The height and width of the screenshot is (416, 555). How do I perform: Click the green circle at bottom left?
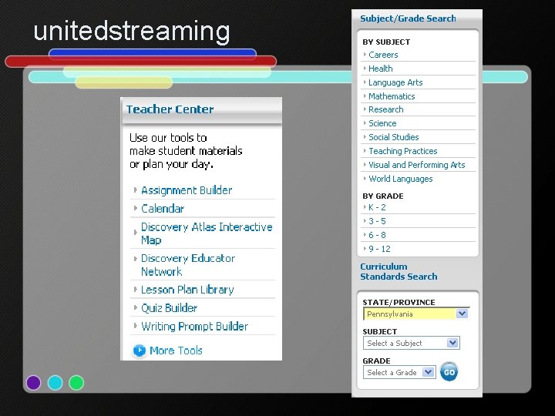tap(76, 383)
